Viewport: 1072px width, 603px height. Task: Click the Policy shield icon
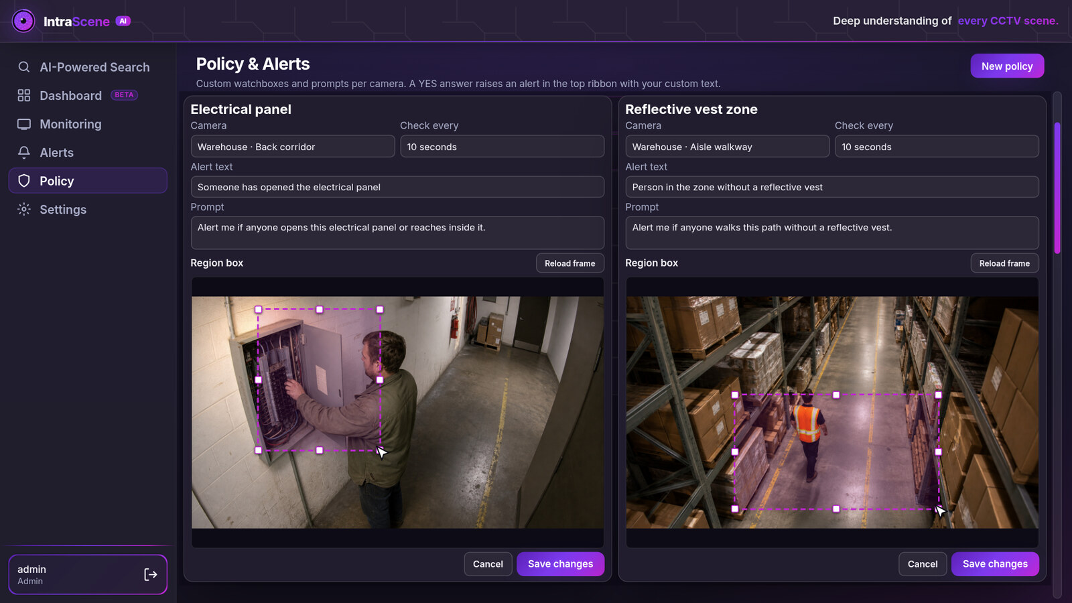[24, 181]
